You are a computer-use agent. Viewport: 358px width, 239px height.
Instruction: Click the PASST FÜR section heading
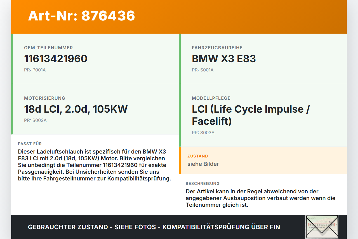pyautogui.click(x=30, y=144)
